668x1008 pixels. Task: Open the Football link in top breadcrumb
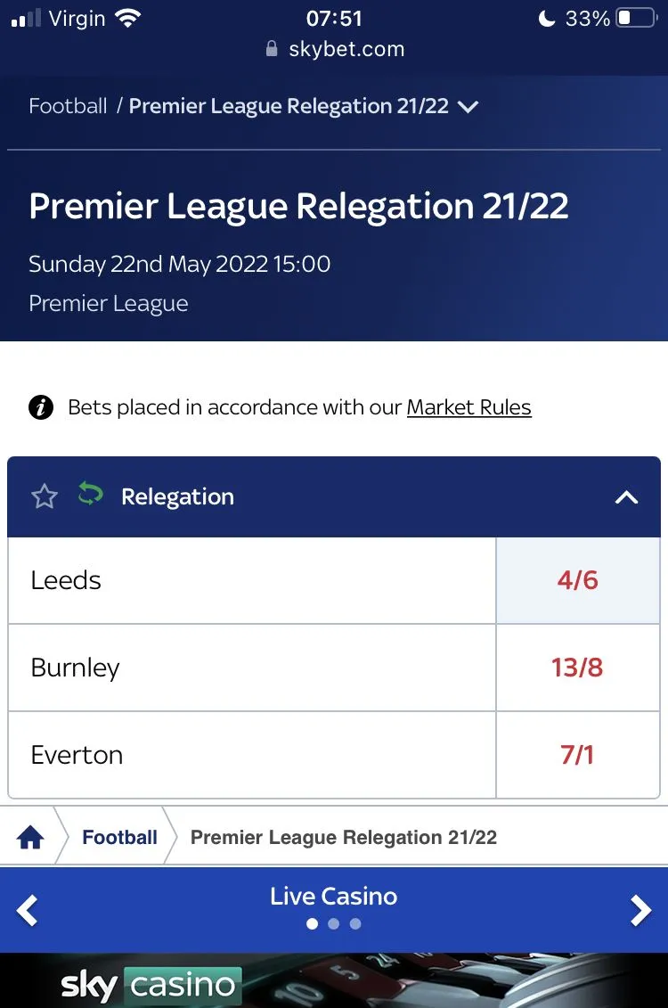tap(68, 107)
